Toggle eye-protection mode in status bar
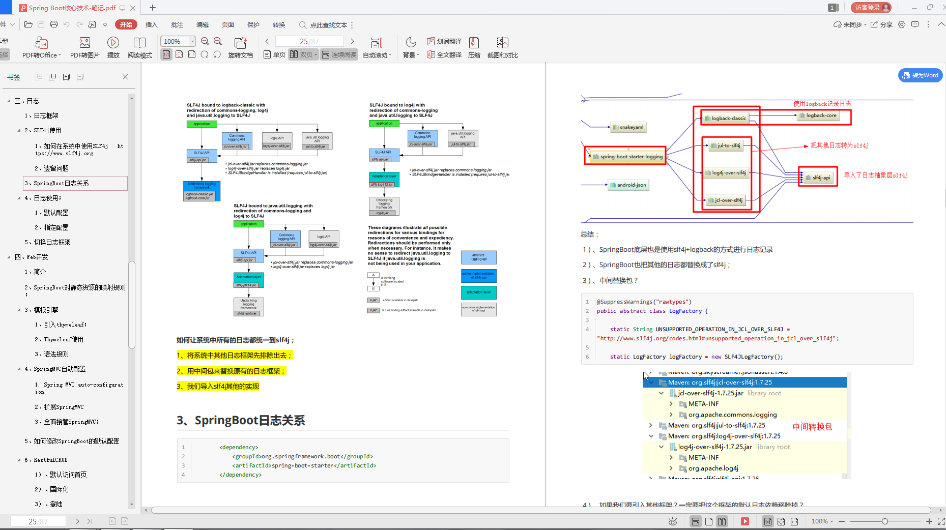 tap(673, 521)
